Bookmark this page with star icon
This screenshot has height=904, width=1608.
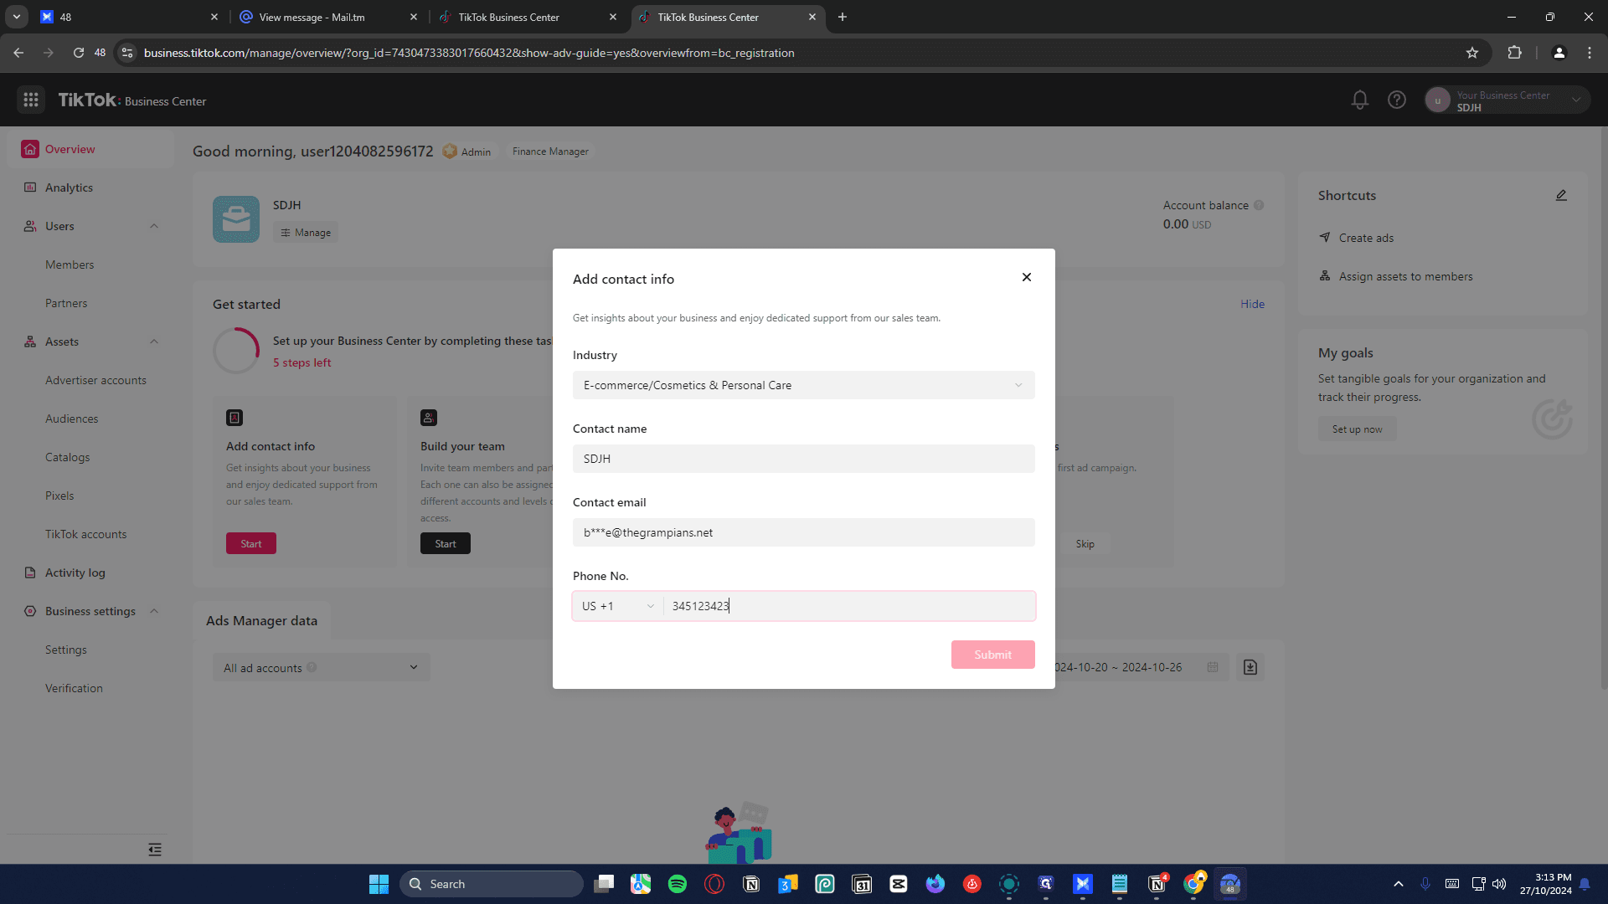click(x=1472, y=53)
